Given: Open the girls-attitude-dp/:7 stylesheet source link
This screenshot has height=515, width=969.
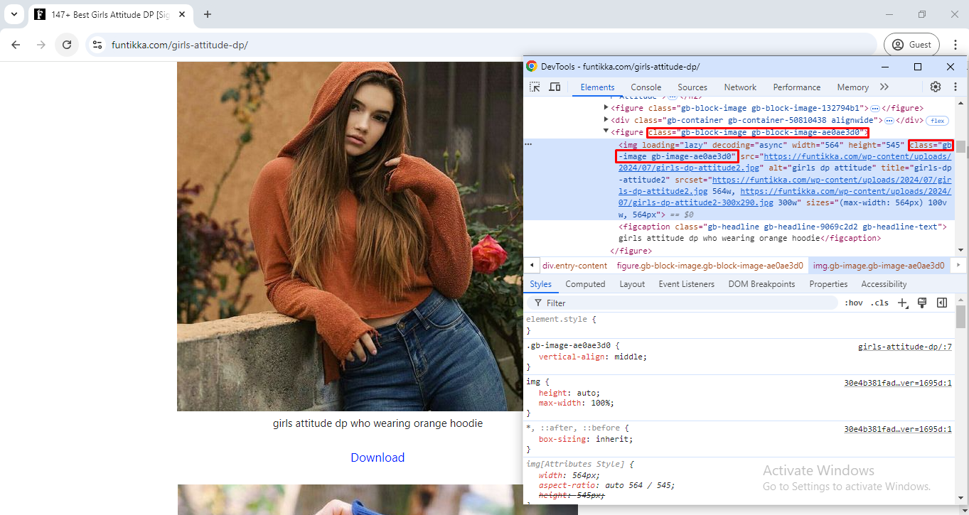Looking at the screenshot, I should pyautogui.click(x=904, y=347).
